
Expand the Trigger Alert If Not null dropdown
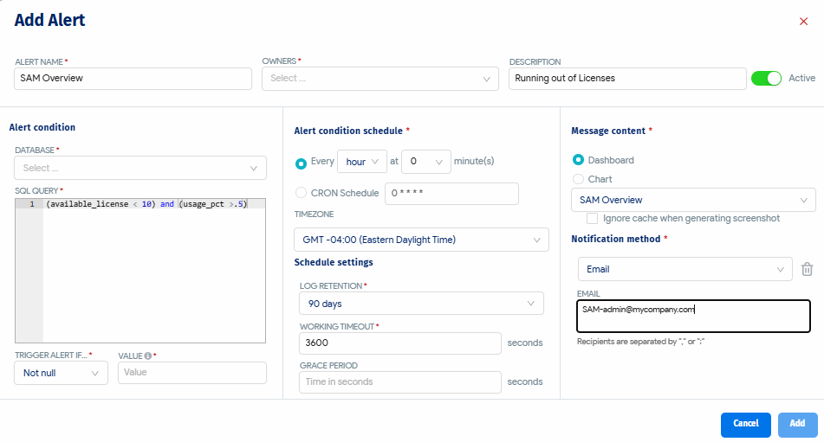coord(61,373)
